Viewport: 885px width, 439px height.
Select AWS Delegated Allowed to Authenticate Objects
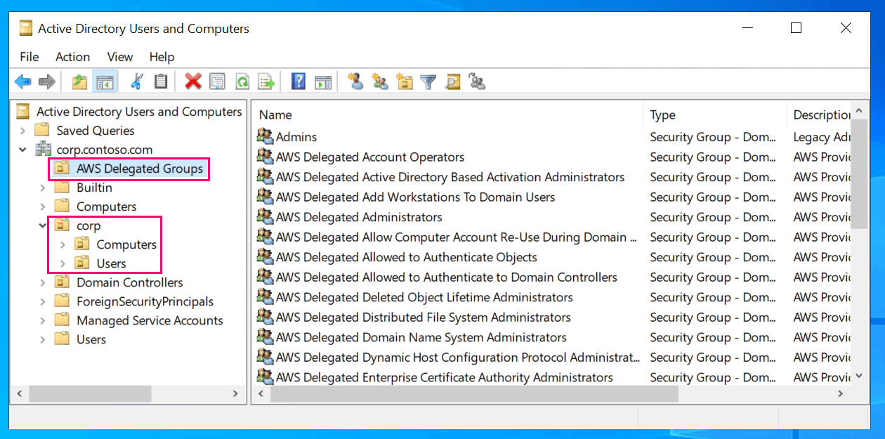point(407,257)
